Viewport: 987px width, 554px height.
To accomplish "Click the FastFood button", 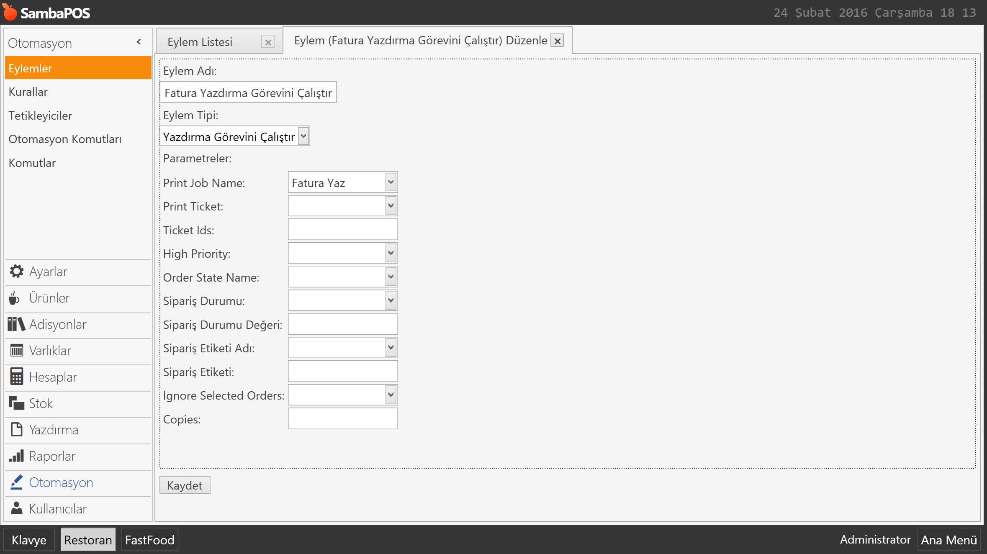I will pos(149,540).
